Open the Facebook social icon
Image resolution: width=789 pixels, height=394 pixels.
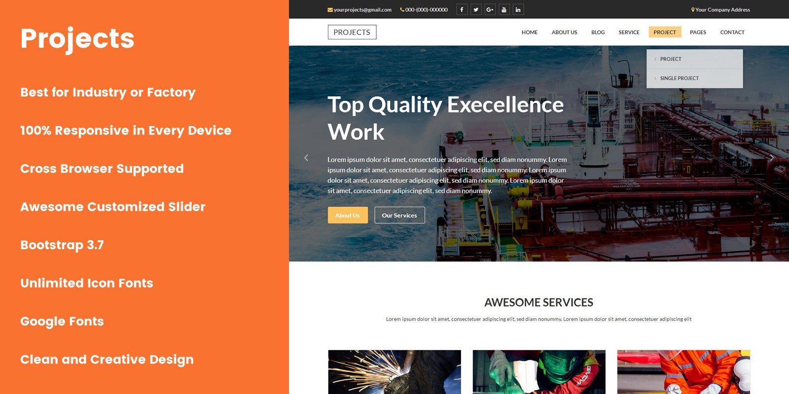(x=462, y=9)
